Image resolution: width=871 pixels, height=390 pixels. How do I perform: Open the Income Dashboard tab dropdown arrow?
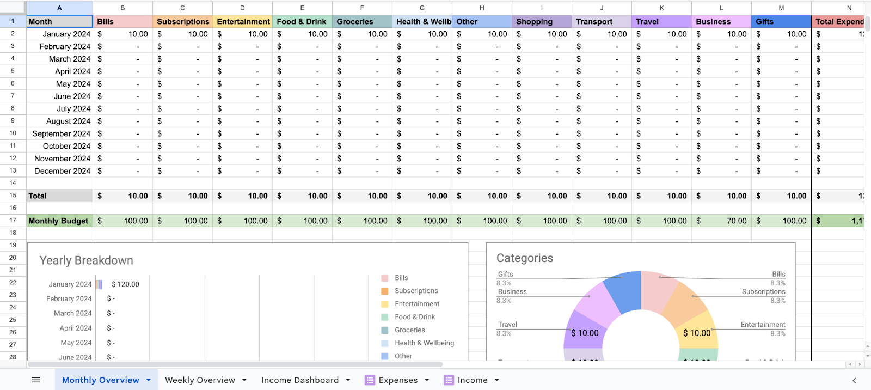click(348, 380)
